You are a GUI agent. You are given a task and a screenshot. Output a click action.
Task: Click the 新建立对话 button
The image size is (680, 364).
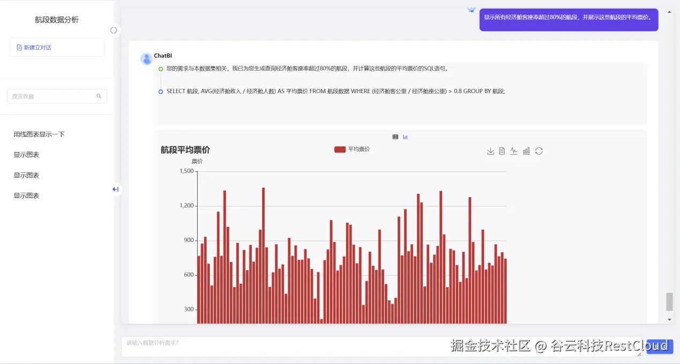pos(56,47)
